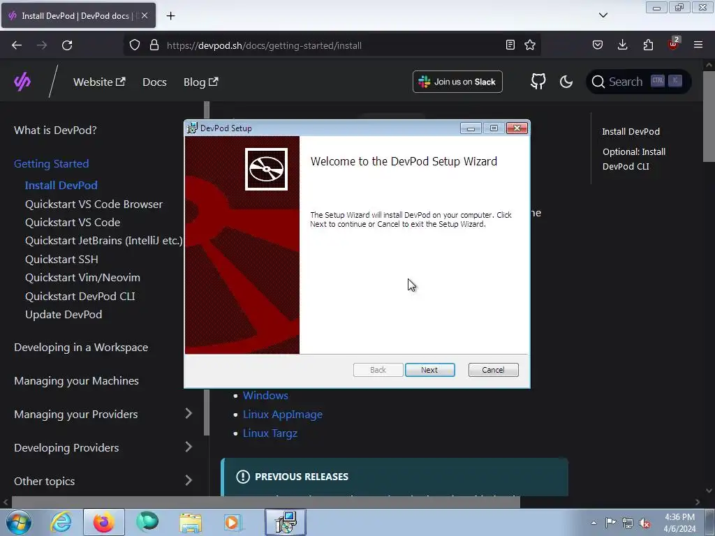Image resolution: width=715 pixels, height=536 pixels.
Task: Open the Blog external link
Action: point(200,82)
